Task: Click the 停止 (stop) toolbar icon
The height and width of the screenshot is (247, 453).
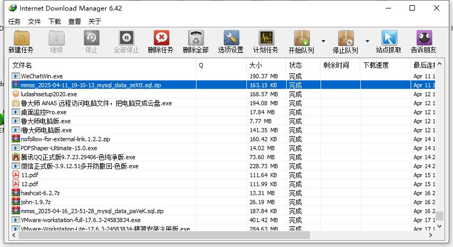Action: coord(91,38)
